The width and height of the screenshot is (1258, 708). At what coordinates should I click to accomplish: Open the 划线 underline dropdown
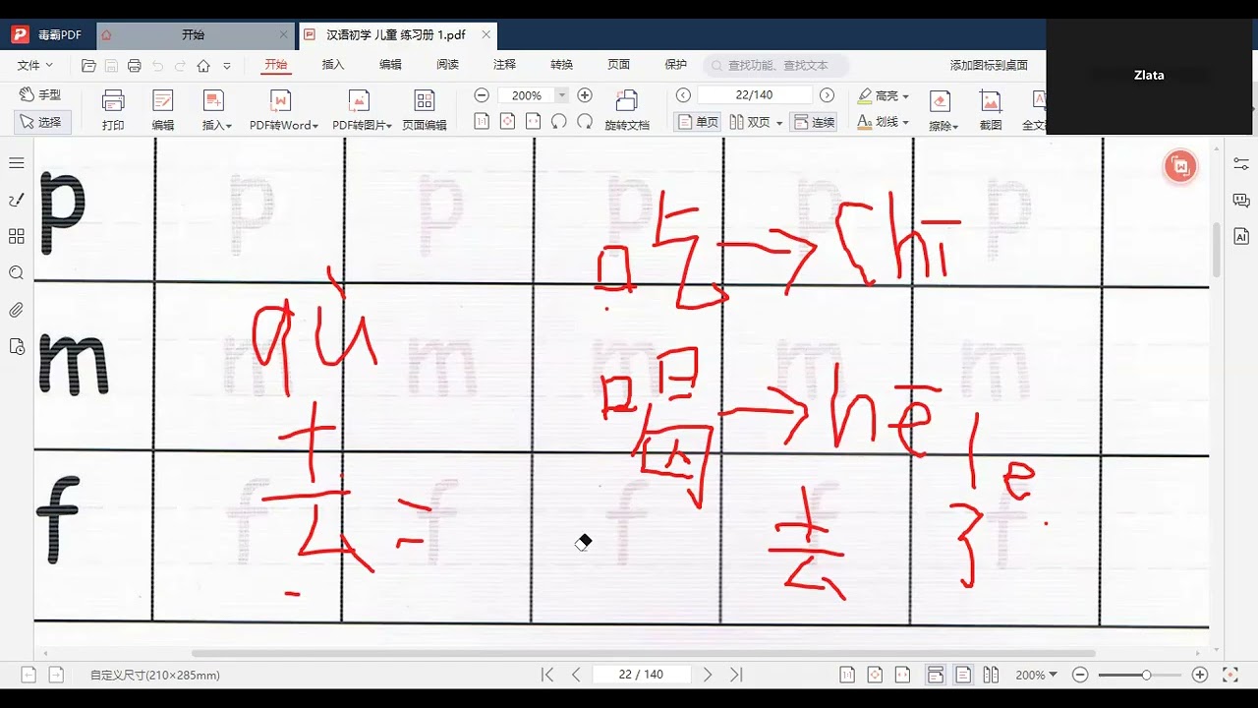click(x=883, y=122)
